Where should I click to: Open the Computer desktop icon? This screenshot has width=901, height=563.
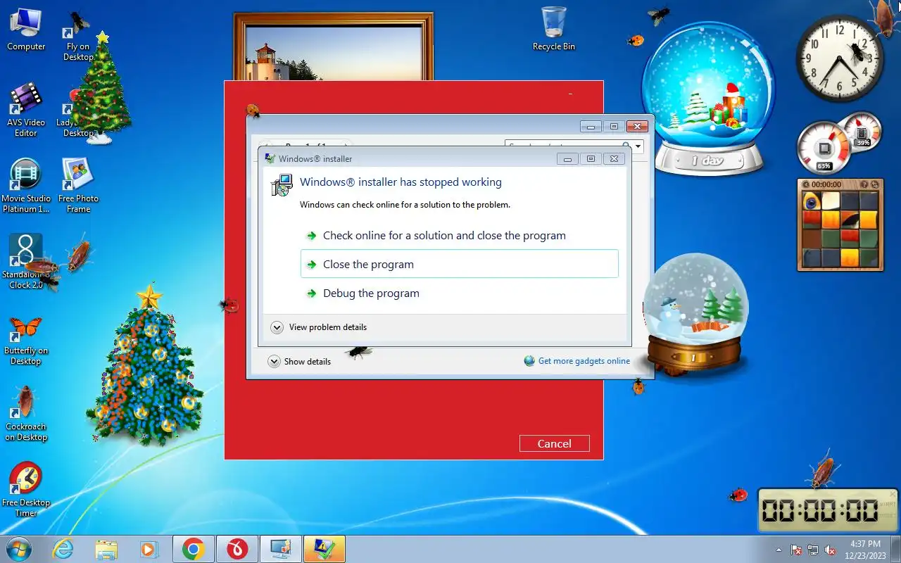click(26, 30)
